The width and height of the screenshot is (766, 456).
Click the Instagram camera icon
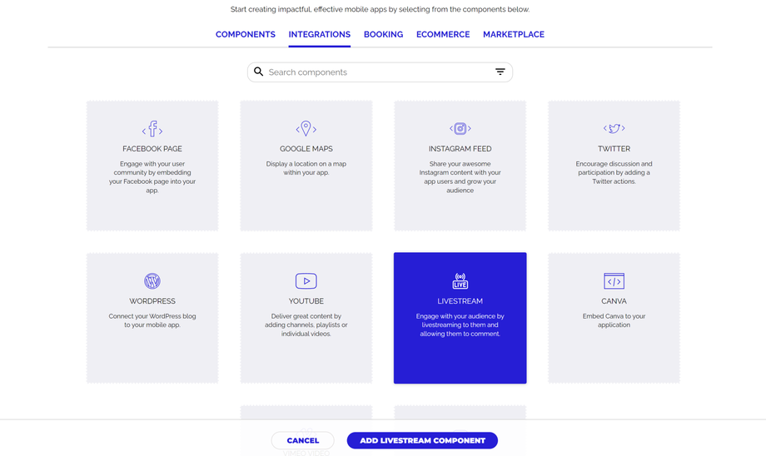coord(460,128)
